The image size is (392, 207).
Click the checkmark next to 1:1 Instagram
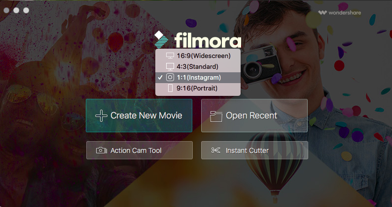(160, 78)
